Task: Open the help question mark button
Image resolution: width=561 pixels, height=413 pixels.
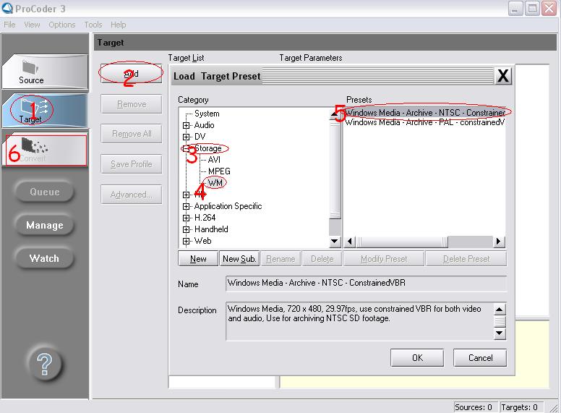Action: point(45,365)
